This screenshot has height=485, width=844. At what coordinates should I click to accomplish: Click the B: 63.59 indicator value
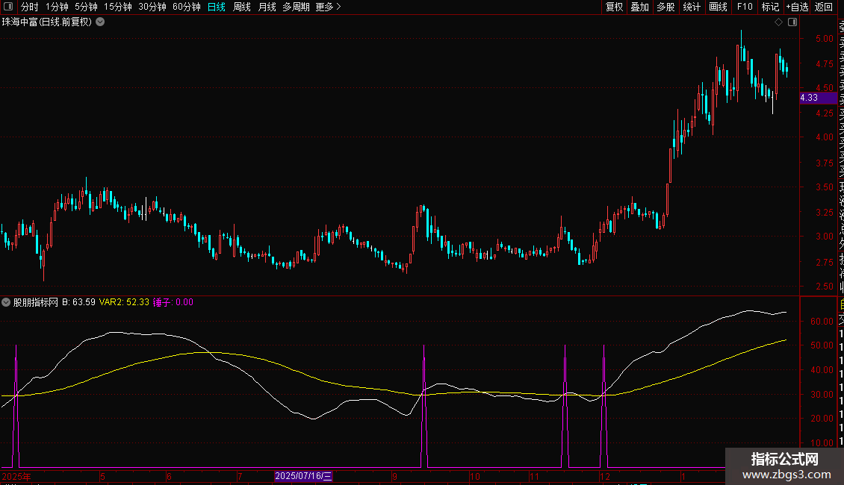click(78, 302)
